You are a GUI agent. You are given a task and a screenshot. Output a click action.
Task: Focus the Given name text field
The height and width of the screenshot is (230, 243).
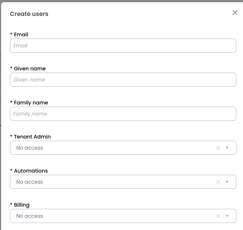point(123,80)
